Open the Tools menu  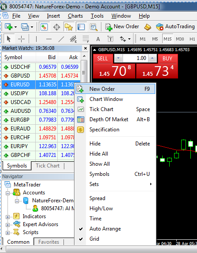pyautogui.click(x=97, y=16)
